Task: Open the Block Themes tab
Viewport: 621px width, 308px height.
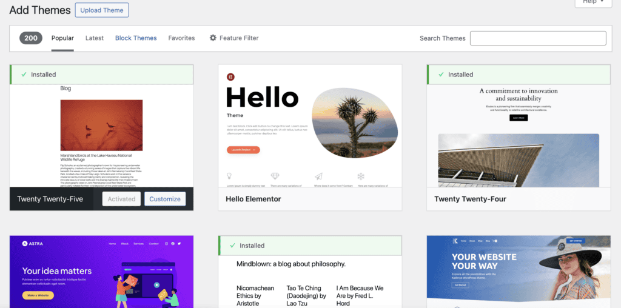Action: tap(136, 38)
